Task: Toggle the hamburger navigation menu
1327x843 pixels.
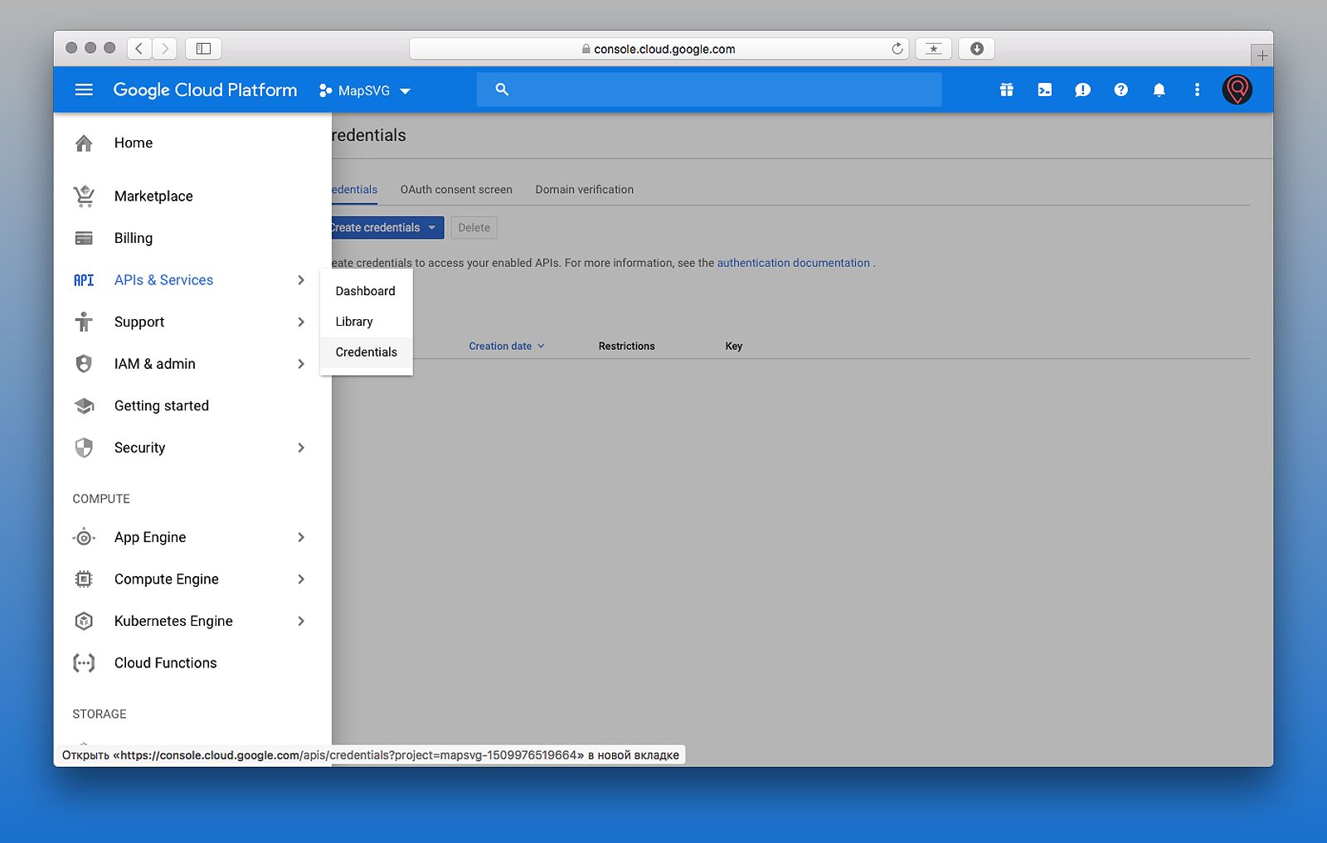Action: point(84,90)
